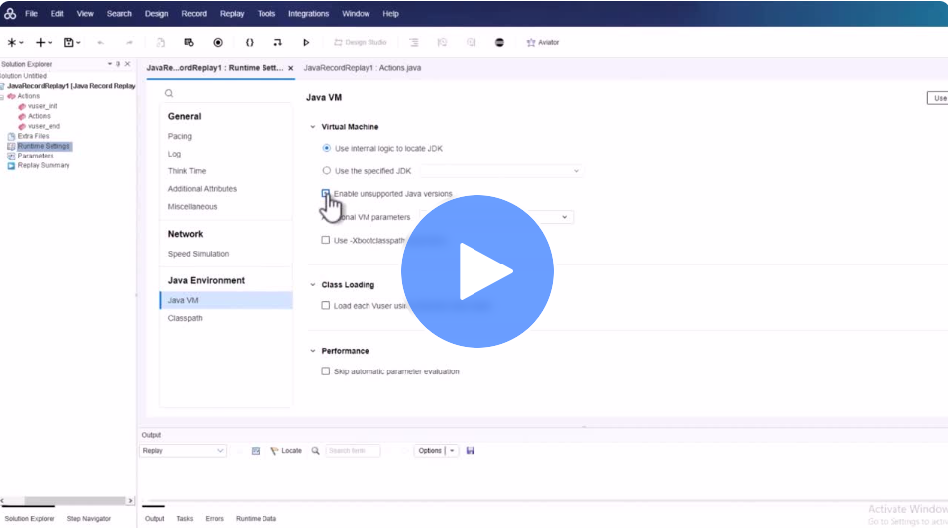The width and height of the screenshot is (948, 528).
Task: Click the Search term input field
Action: coord(353,451)
